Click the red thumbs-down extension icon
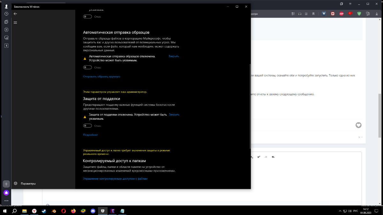383x215 pixels. [350, 13]
